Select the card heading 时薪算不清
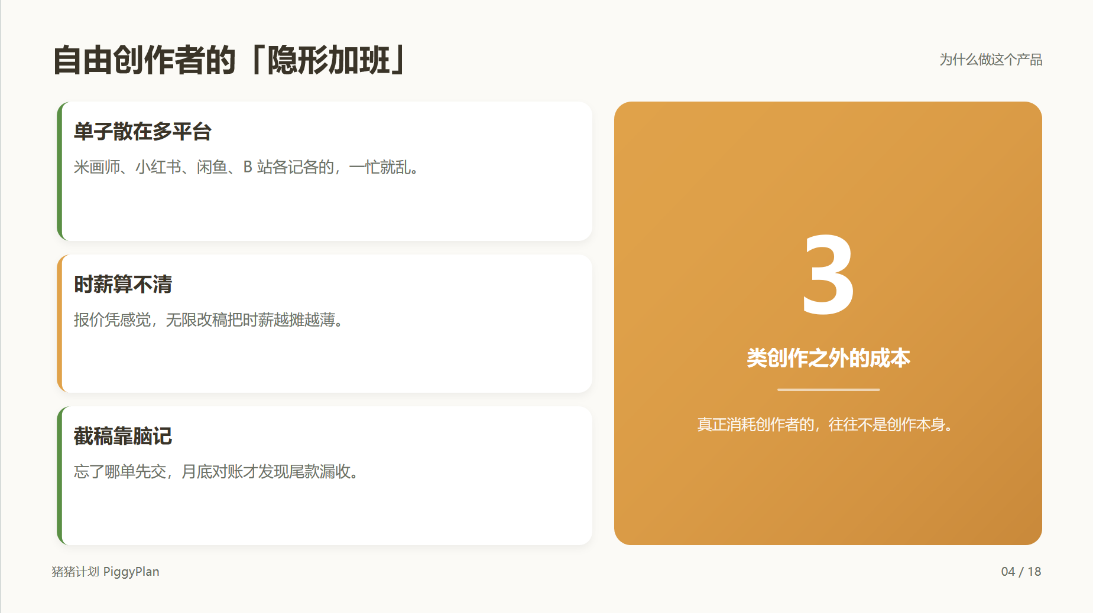The height and width of the screenshot is (613, 1093). coord(123,285)
